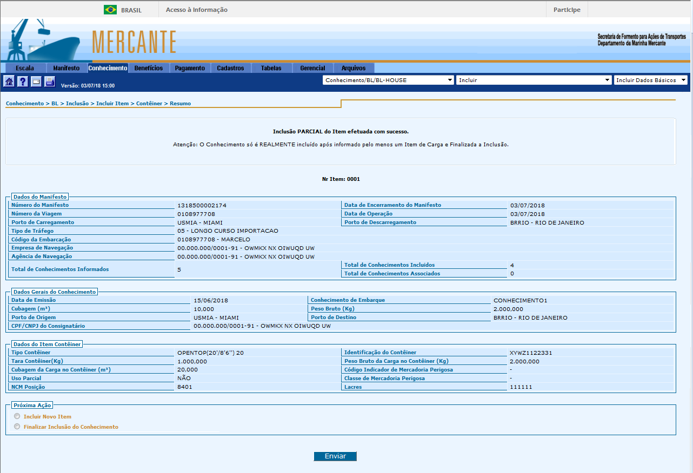Viewport: 693px width, 473px height.
Task: Click the card icon beside help
Action: coord(36,82)
